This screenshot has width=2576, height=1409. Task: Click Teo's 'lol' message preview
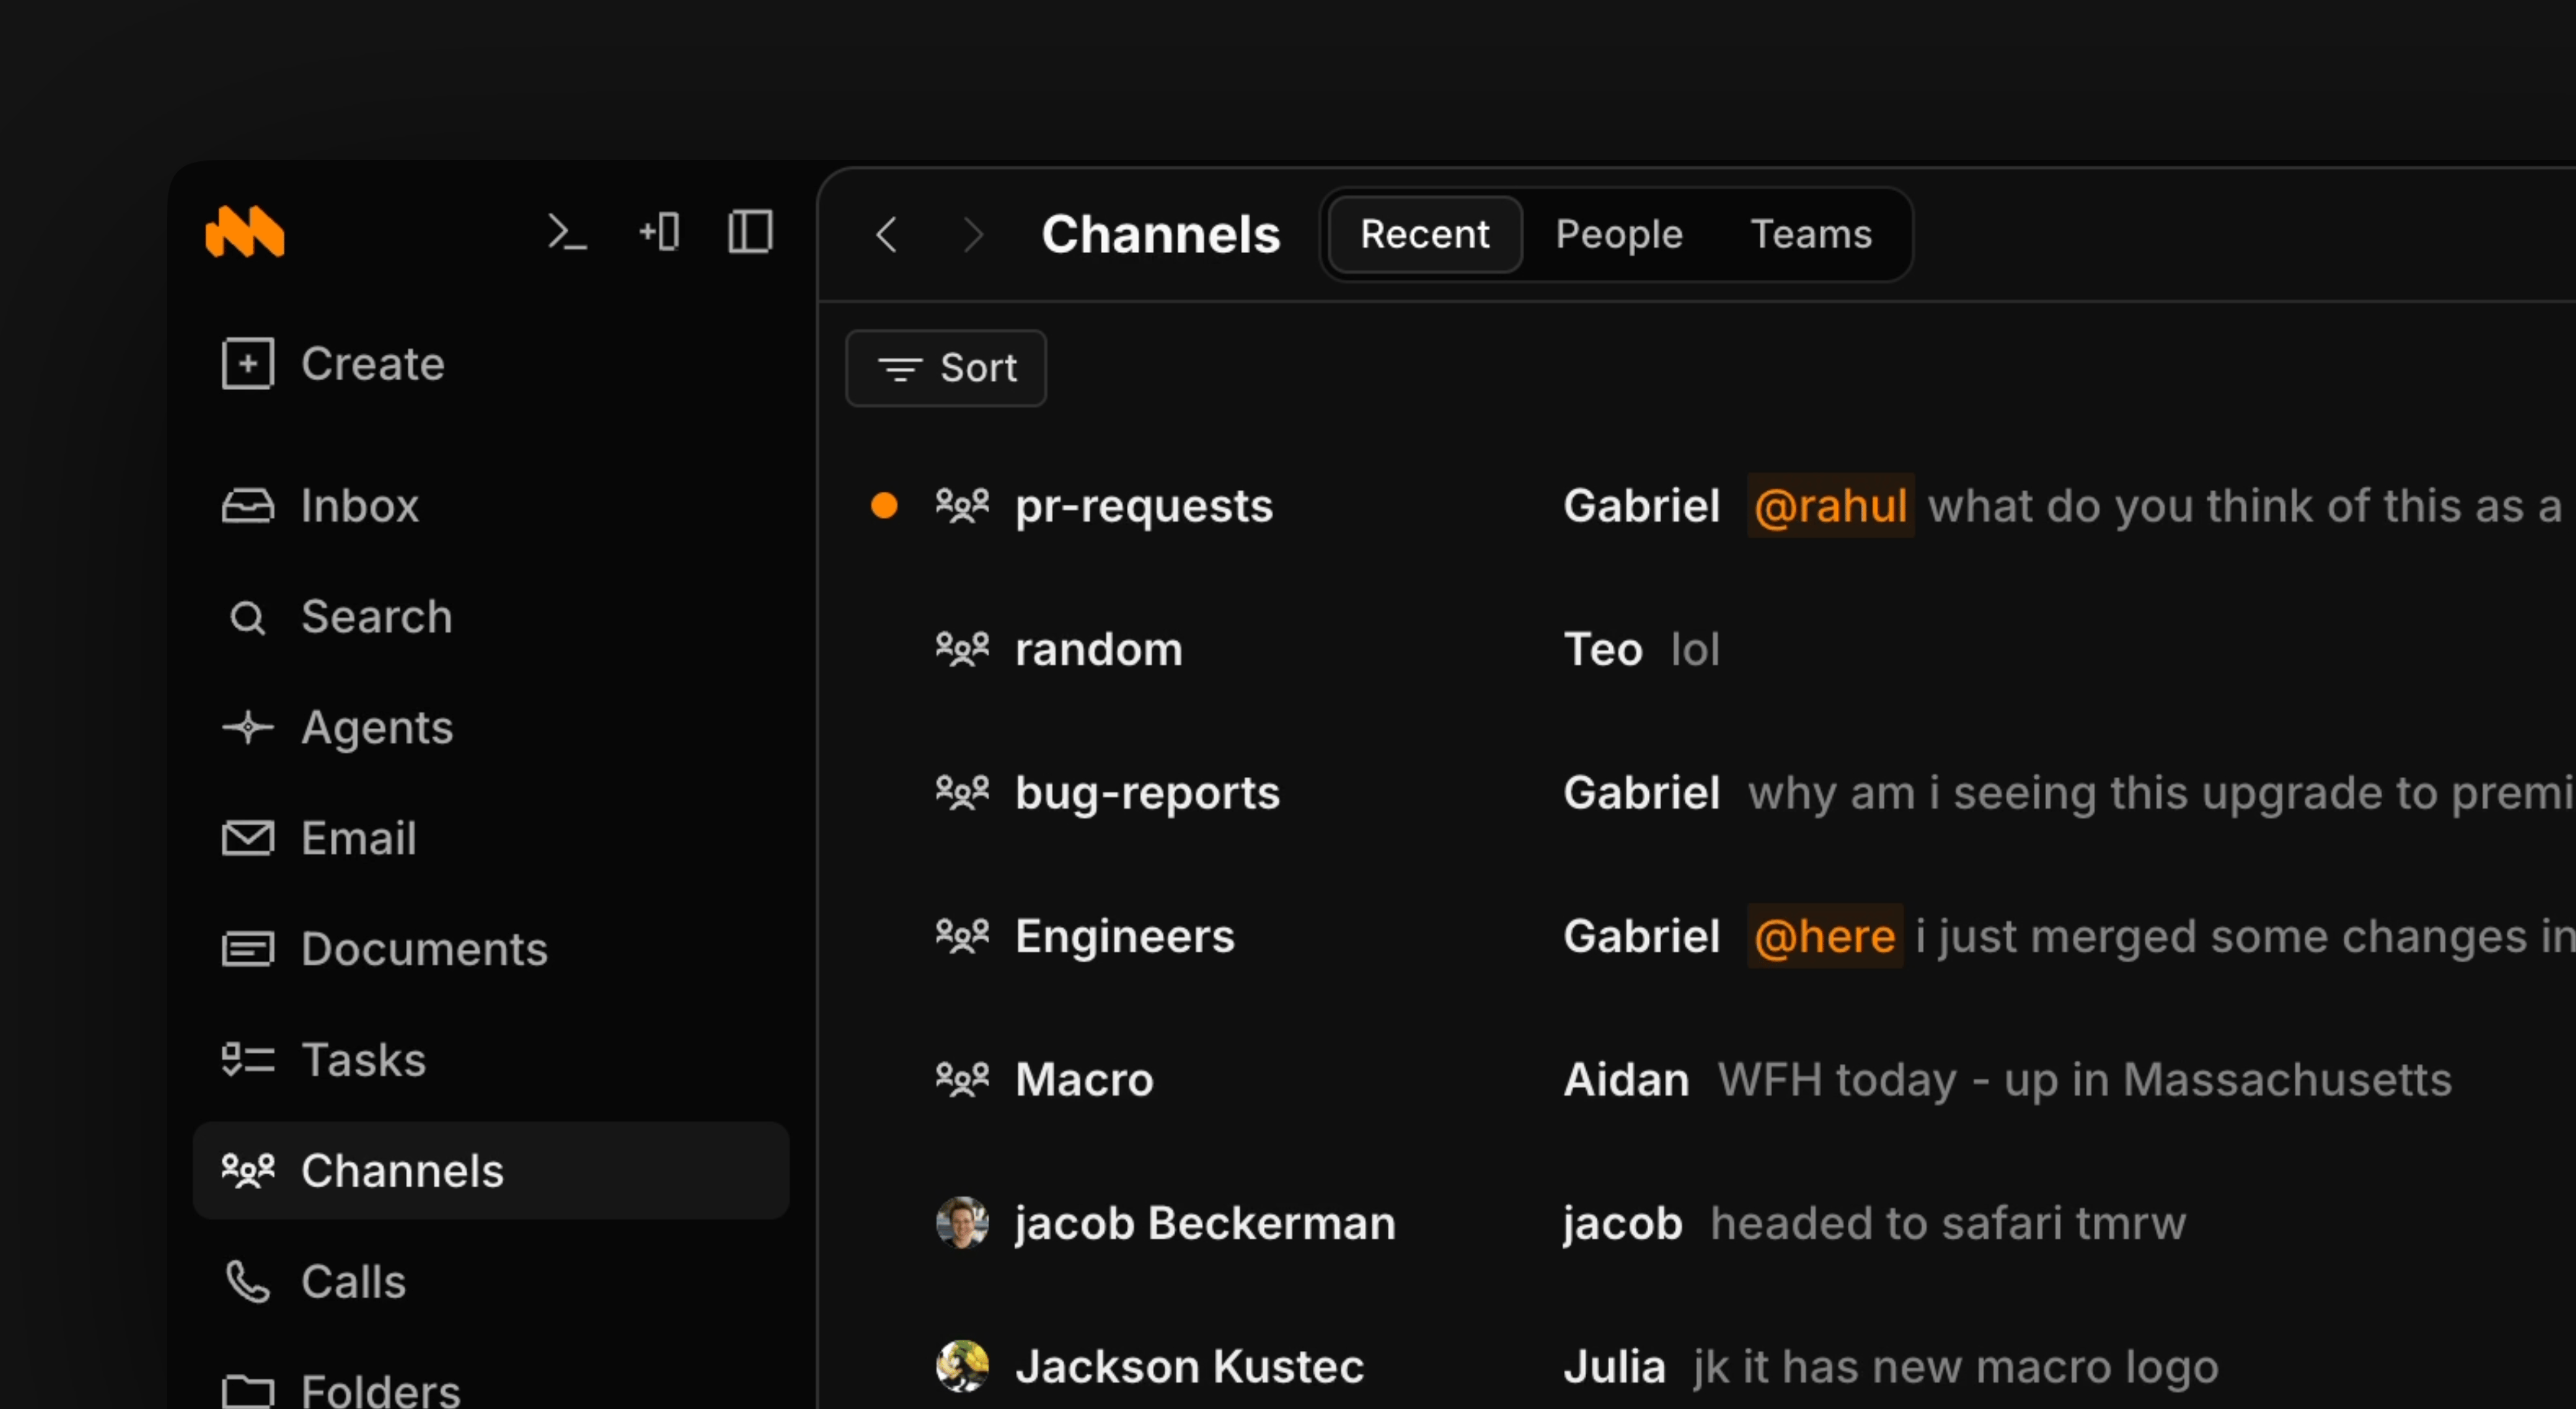[x=1695, y=650]
